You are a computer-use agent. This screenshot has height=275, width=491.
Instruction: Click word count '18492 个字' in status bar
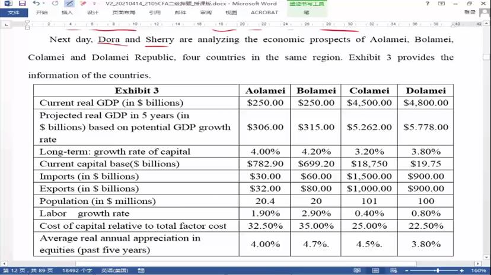(x=77, y=270)
